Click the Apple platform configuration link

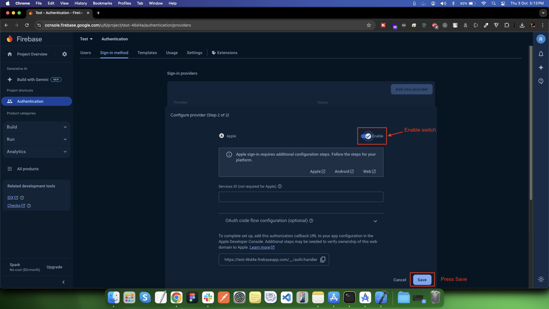click(317, 171)
